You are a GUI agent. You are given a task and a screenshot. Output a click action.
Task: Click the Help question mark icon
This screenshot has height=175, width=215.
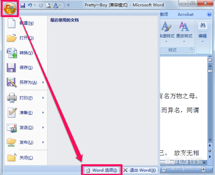(x=209, y=14)
